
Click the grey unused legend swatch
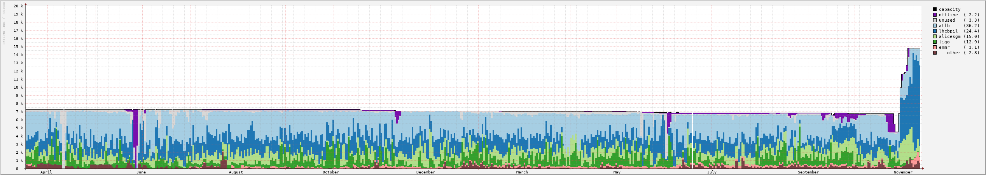click(935, 20)
